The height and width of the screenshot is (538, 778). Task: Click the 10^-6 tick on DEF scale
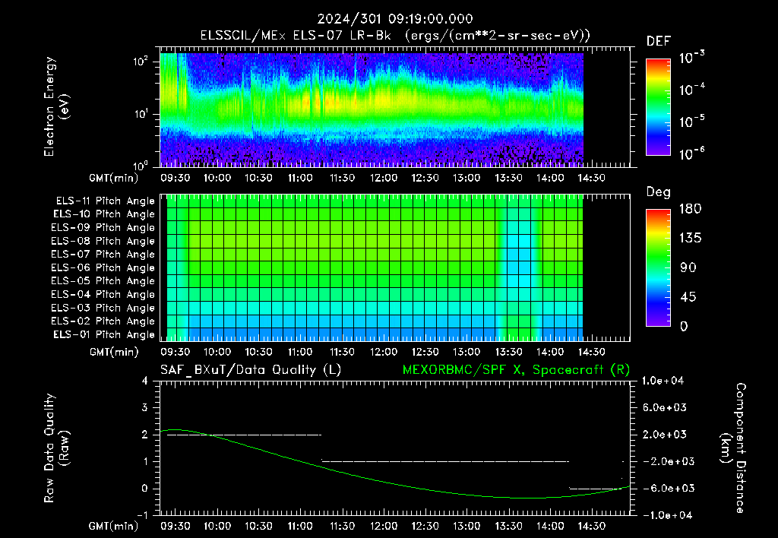coord(691,154)
